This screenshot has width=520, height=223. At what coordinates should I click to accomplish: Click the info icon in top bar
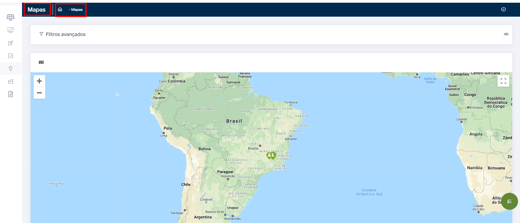coord(503,10)
